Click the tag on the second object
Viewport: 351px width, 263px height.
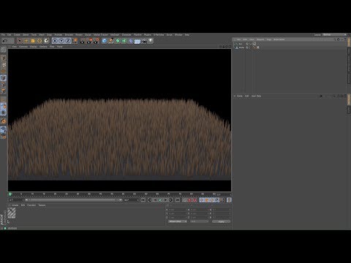[257, 47]
